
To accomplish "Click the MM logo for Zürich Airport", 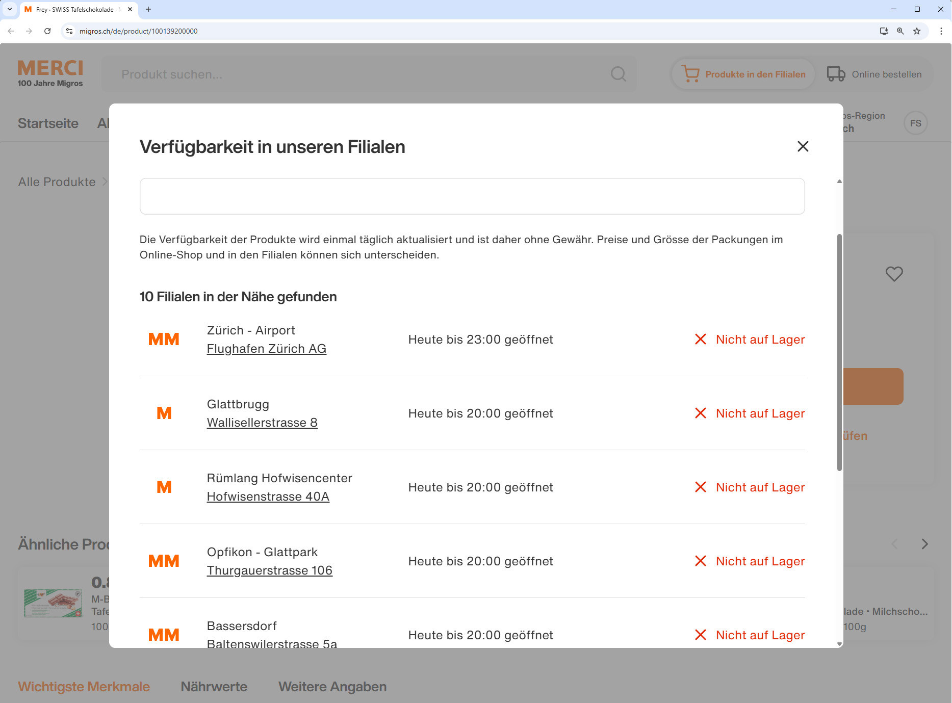I will 164,340.
